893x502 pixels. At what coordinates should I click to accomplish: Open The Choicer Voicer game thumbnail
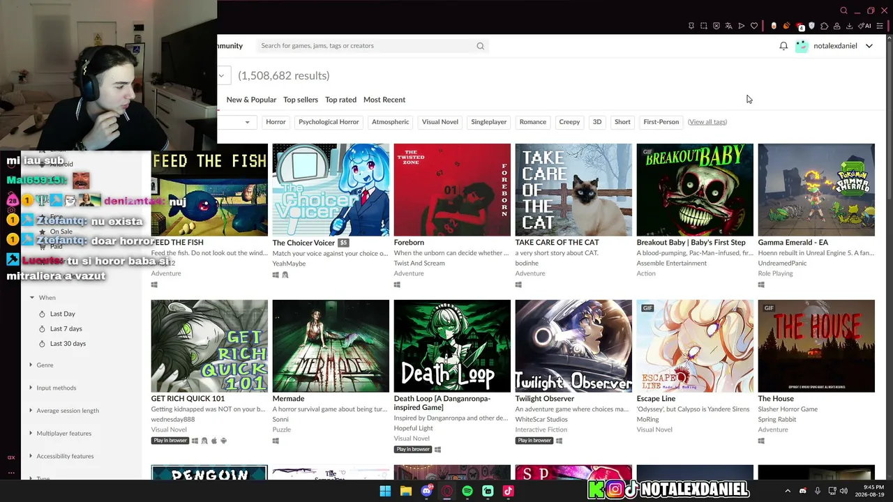[x=331, y=190]
